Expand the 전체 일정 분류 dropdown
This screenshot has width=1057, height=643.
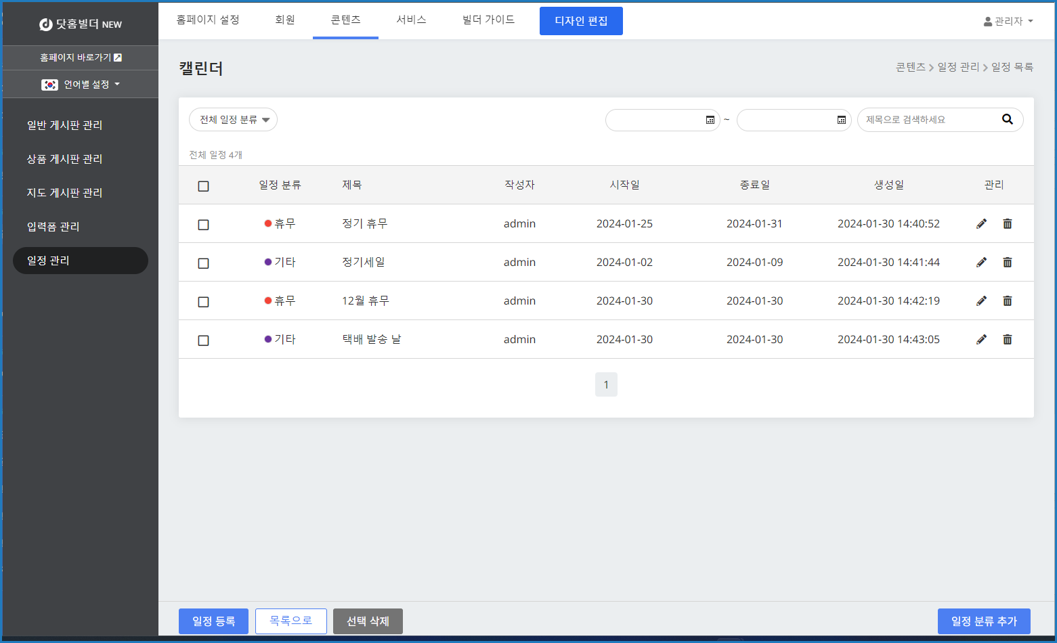click(234, 120)
